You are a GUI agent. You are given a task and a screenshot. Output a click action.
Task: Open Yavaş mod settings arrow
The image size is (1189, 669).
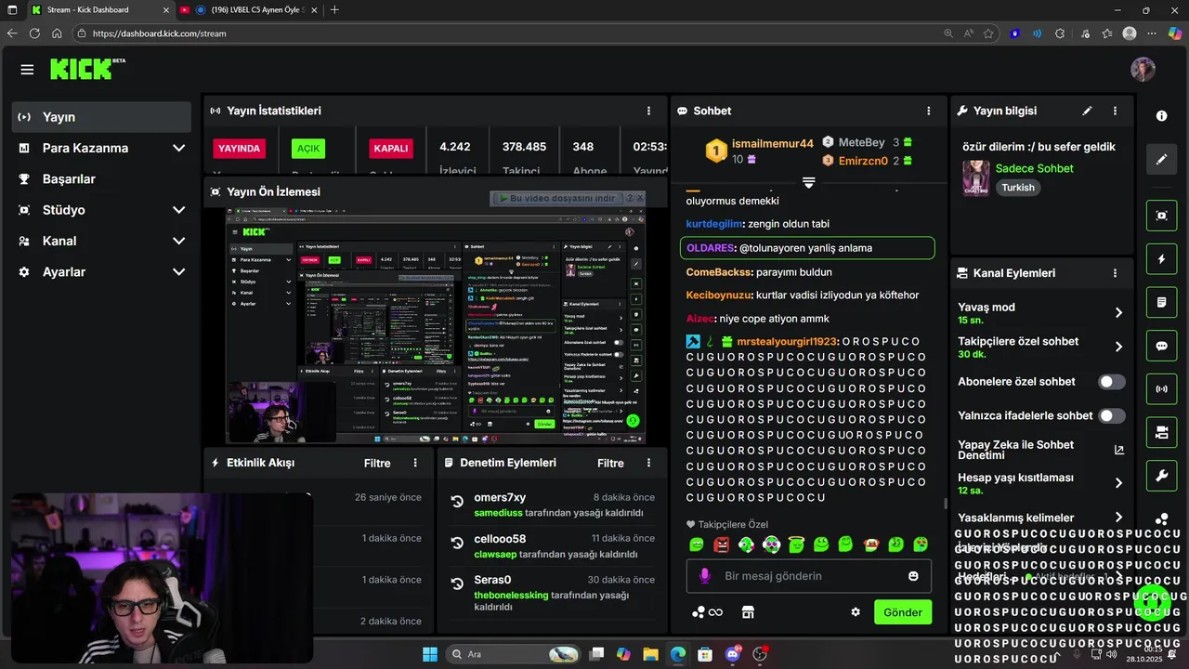[1118, 313]
